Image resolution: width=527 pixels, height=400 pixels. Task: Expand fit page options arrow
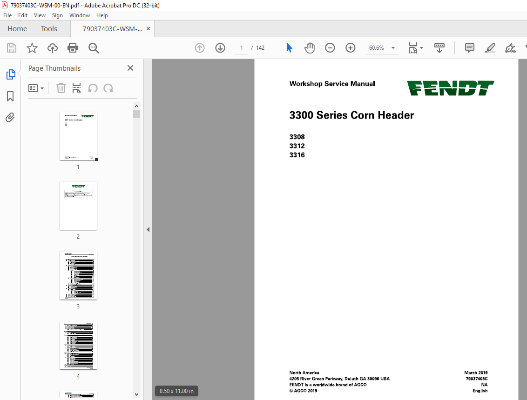[x=421, y=48]
